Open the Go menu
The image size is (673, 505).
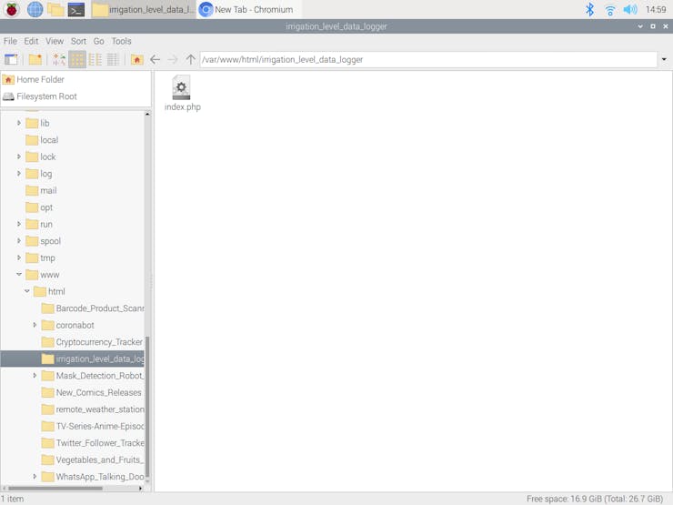tap(99, 41)
